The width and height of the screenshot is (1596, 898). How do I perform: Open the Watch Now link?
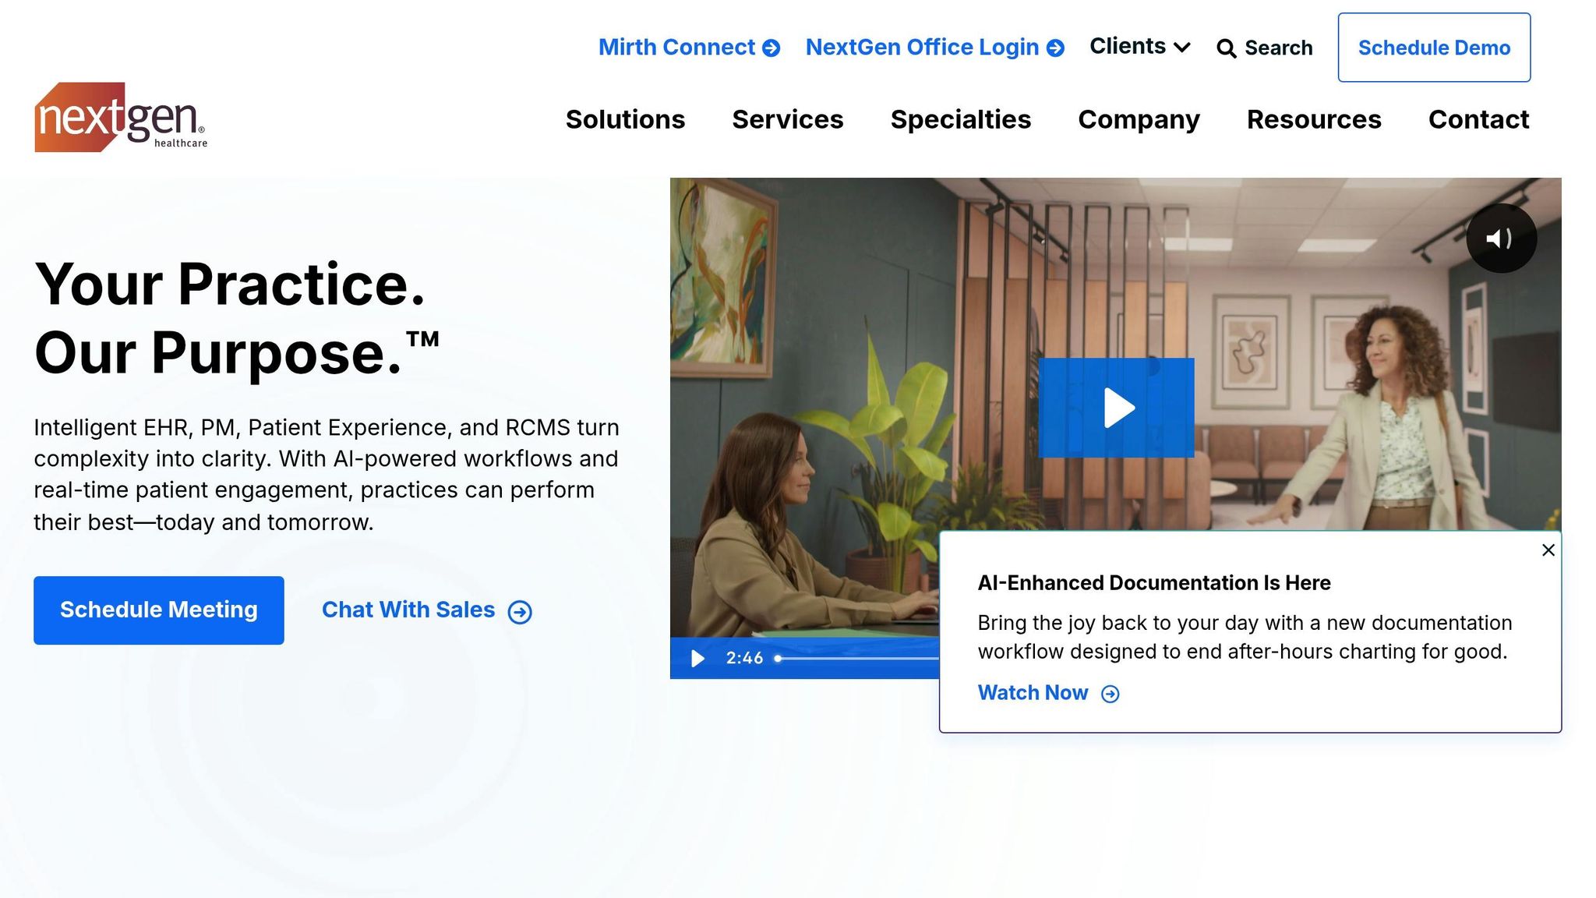(x=1033, y=693)
